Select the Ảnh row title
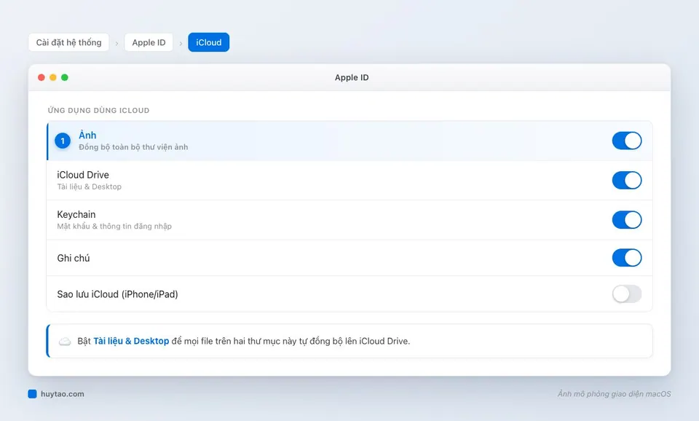The width and height of the screenshot is (699, 421). [87, 135]
